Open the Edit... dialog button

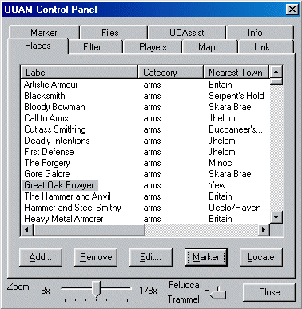[x=151, y=257]
